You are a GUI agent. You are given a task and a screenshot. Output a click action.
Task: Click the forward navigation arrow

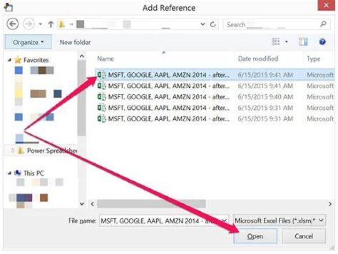point(29,24)
